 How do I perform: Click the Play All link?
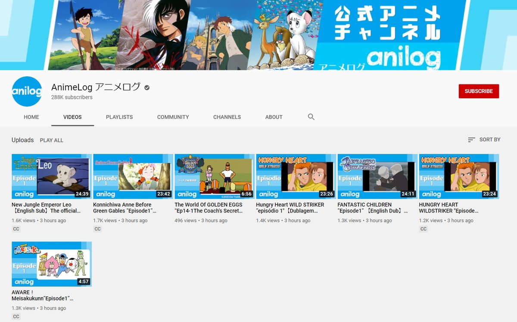pyautogui.click(x=52, y=140)
